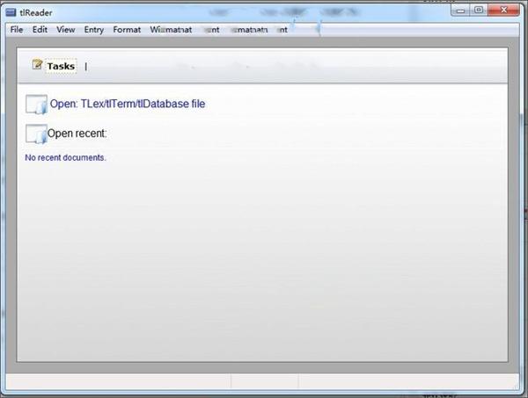The width and height of the screenshot is (528, 398).
Task: Open the Edit menu
Action: point(40,30)
